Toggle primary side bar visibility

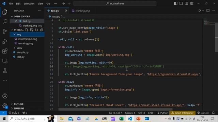(176, 3)
